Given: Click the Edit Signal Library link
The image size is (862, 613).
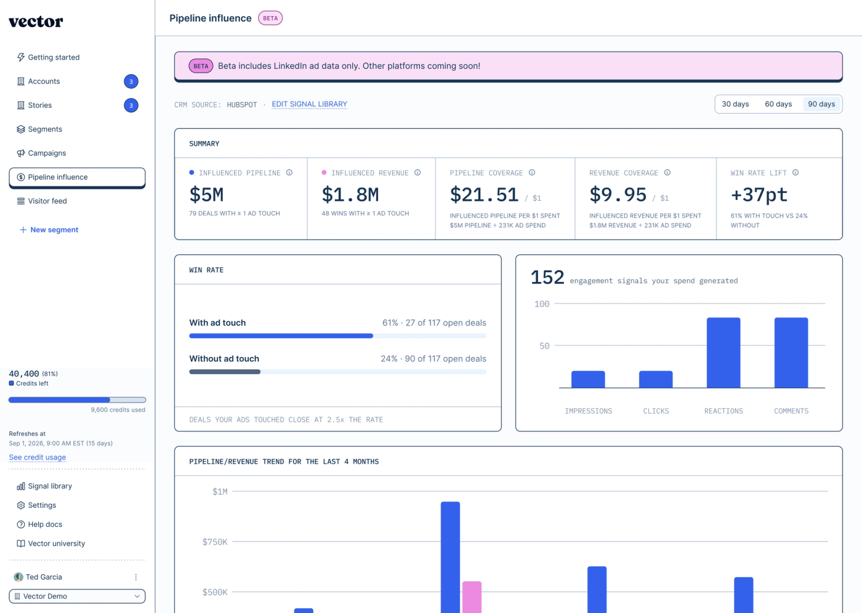Looking at the screenshot, I should 310,104.
